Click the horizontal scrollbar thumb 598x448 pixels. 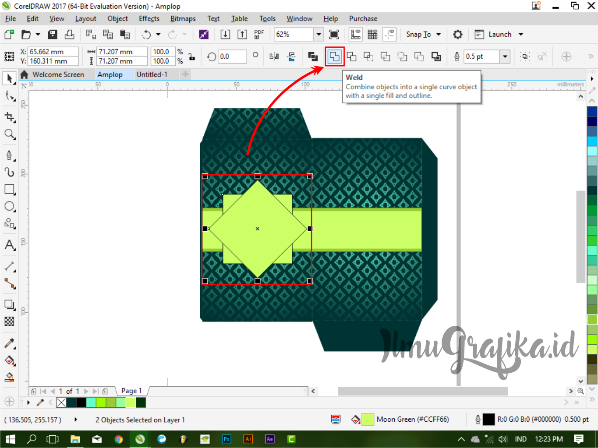[x=423, y=391]
